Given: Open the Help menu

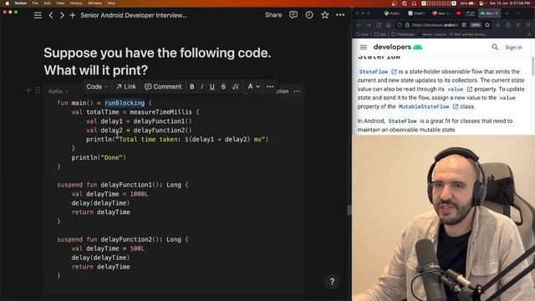Looking at the screenshot, I should point(111,3).
